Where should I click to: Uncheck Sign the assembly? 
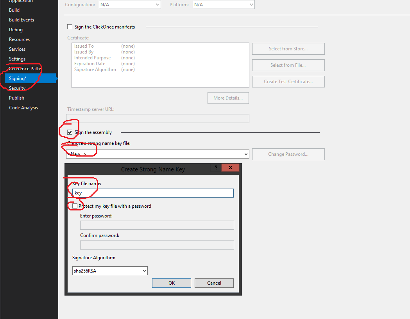click(69, 132)
